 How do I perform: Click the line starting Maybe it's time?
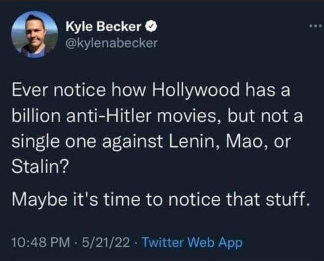161,199
